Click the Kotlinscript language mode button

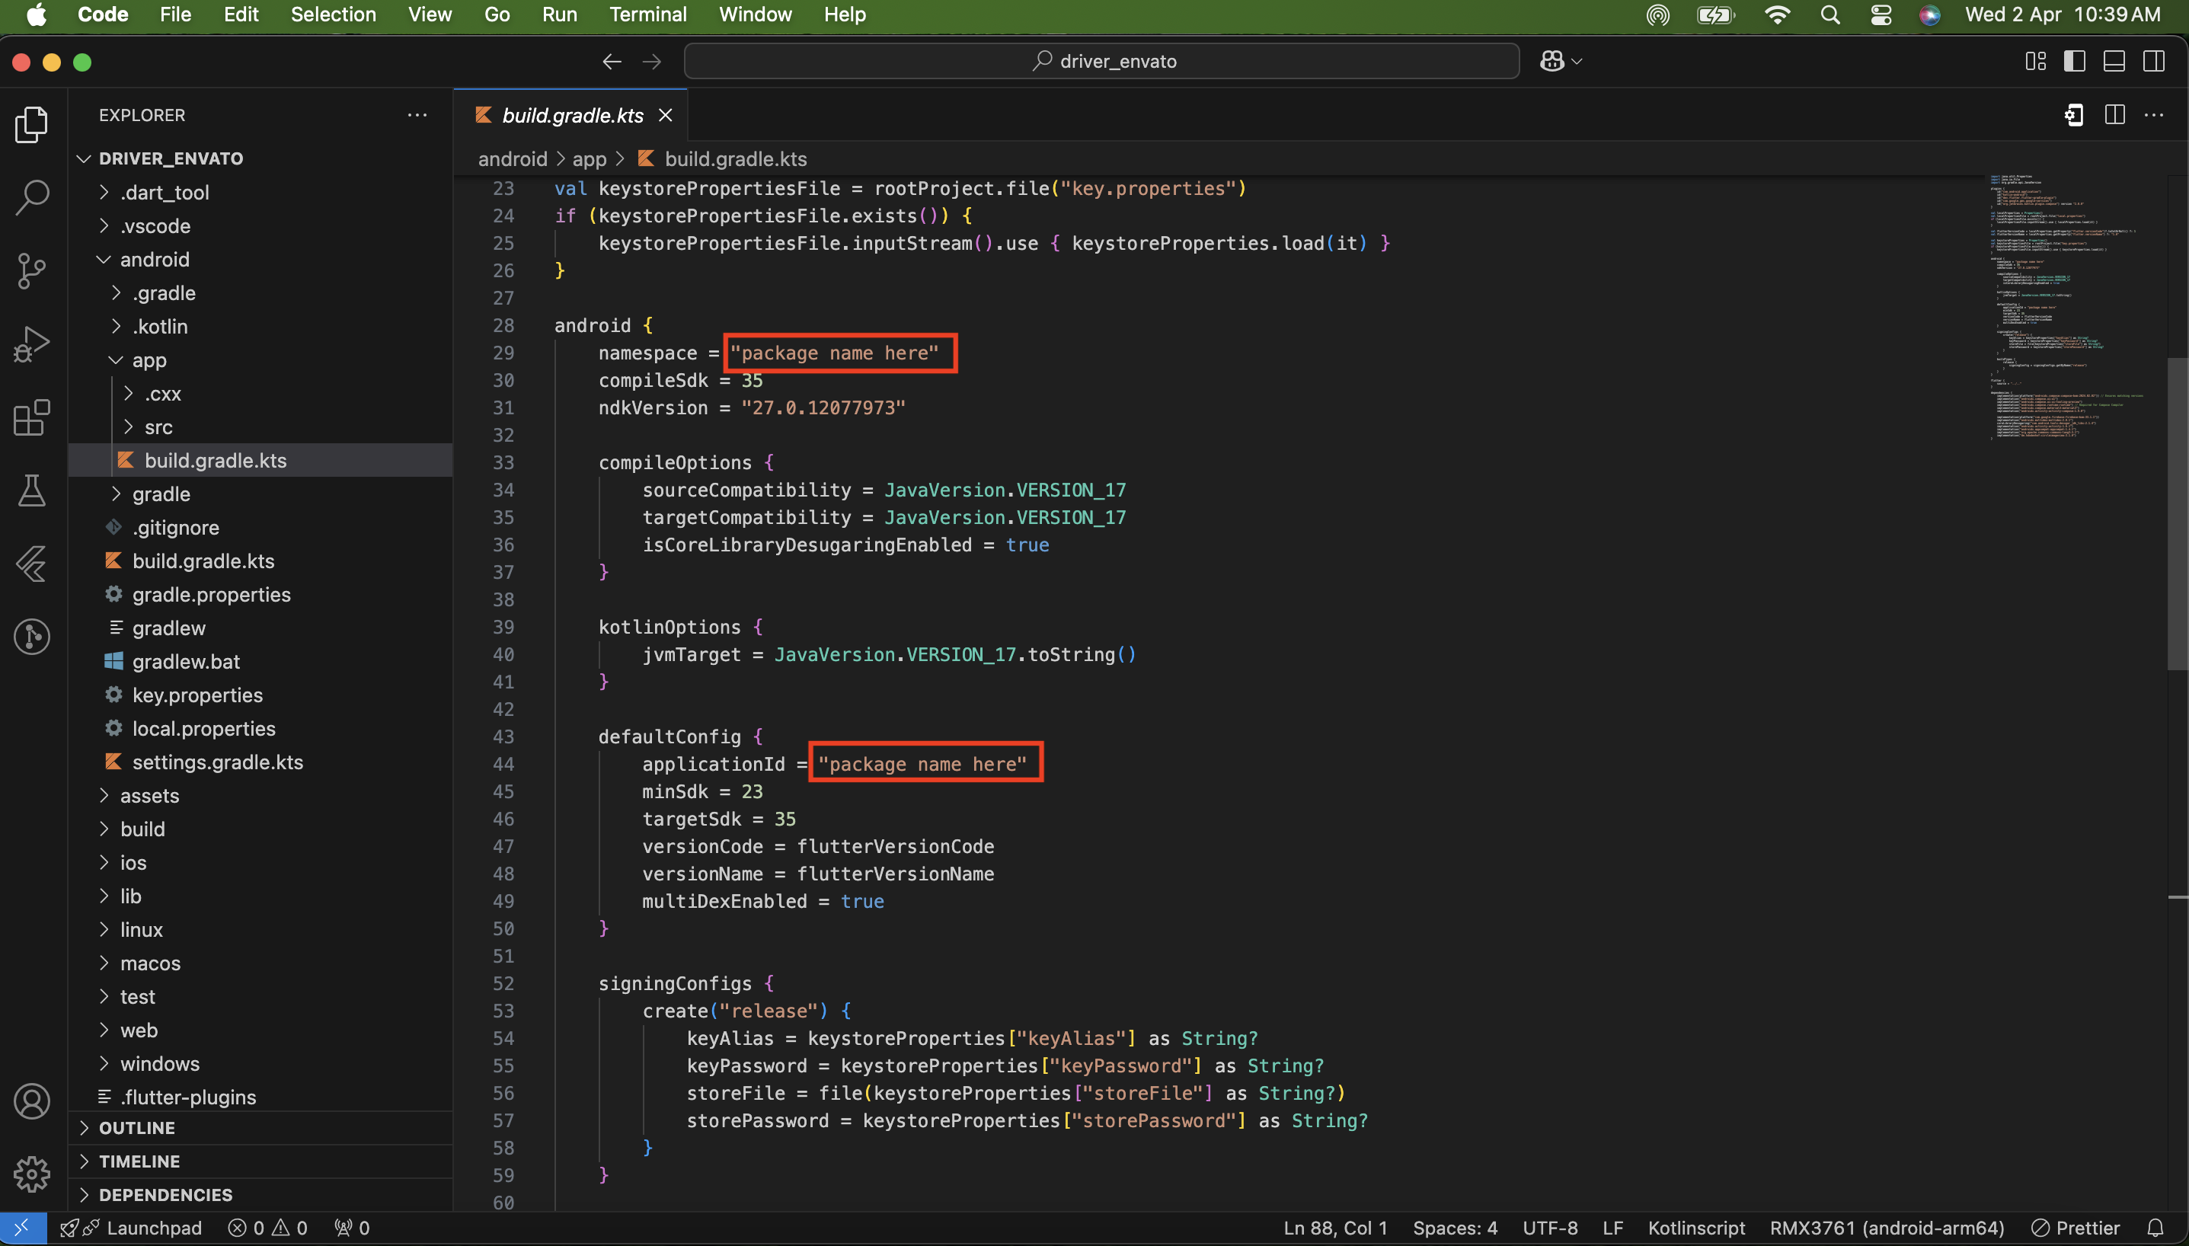(1695, 1228)
